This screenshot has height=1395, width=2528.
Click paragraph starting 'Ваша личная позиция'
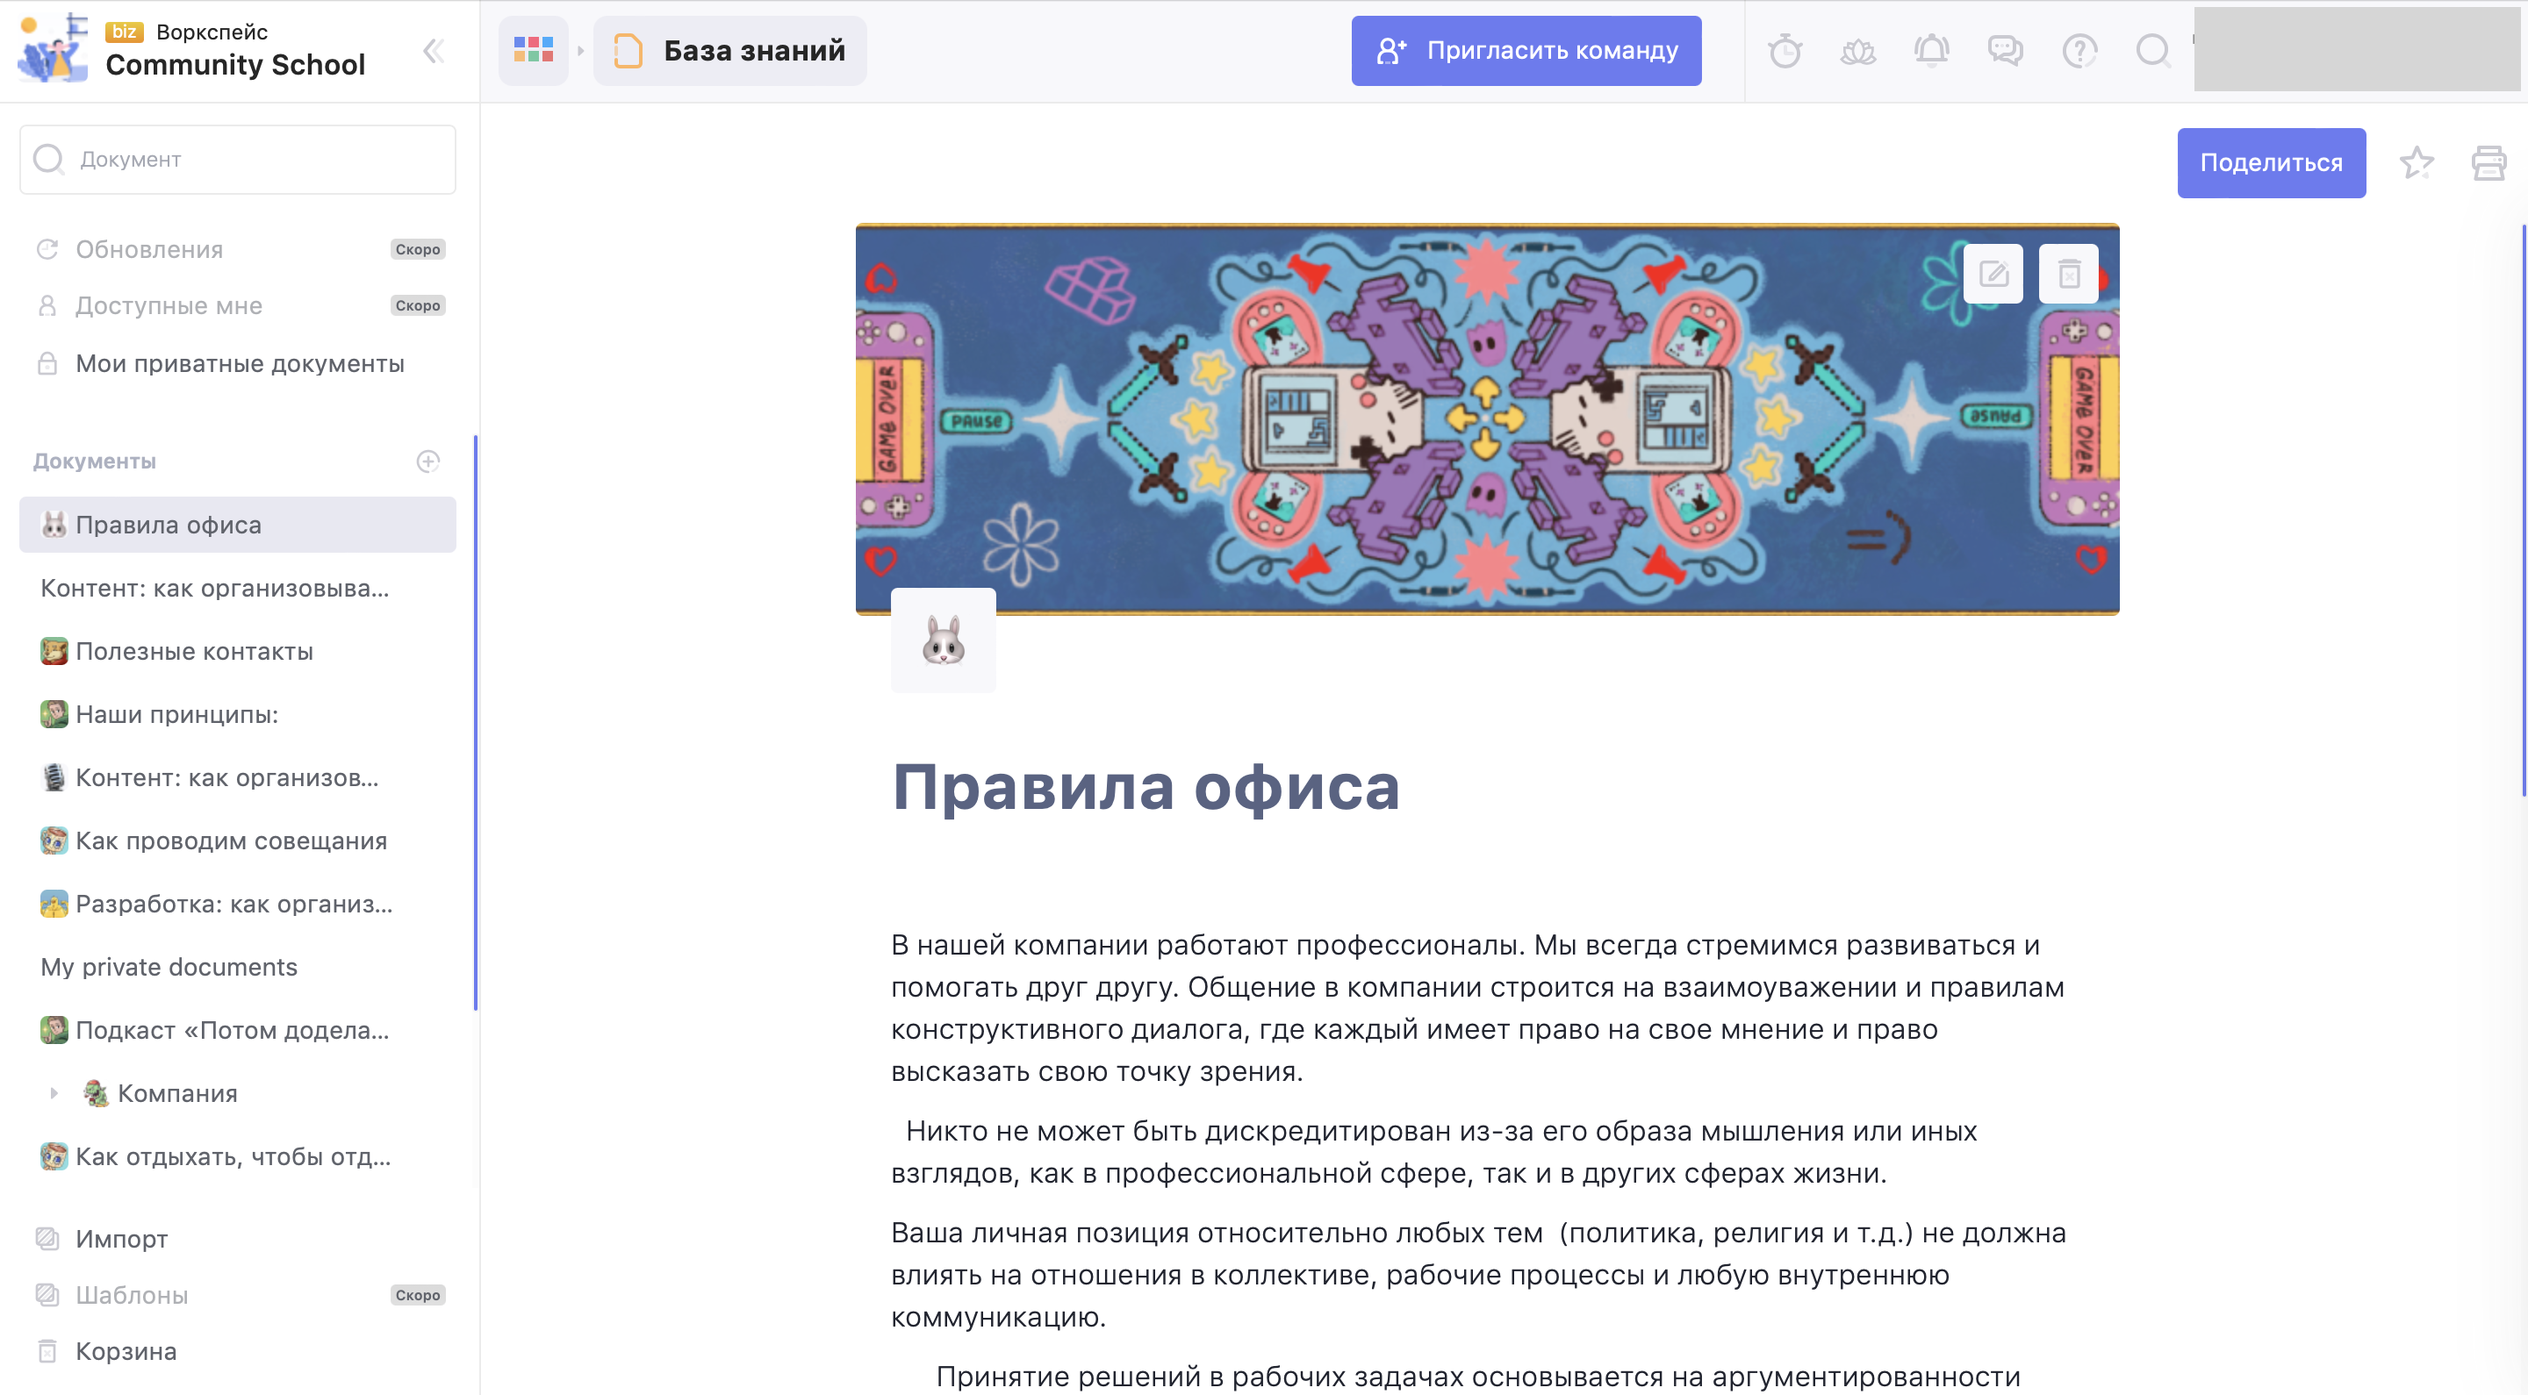tap(1479, 1276)
